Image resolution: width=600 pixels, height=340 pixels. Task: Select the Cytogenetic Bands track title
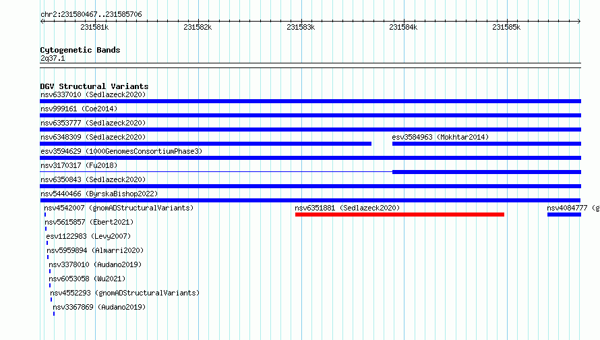[x=80, y=50]
